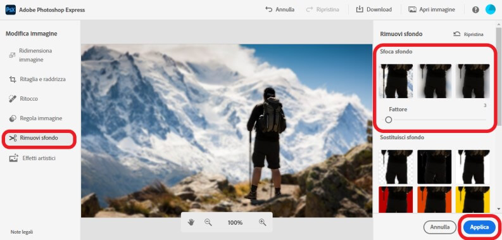Click the Modifica immagine heading

coord(32,34)
